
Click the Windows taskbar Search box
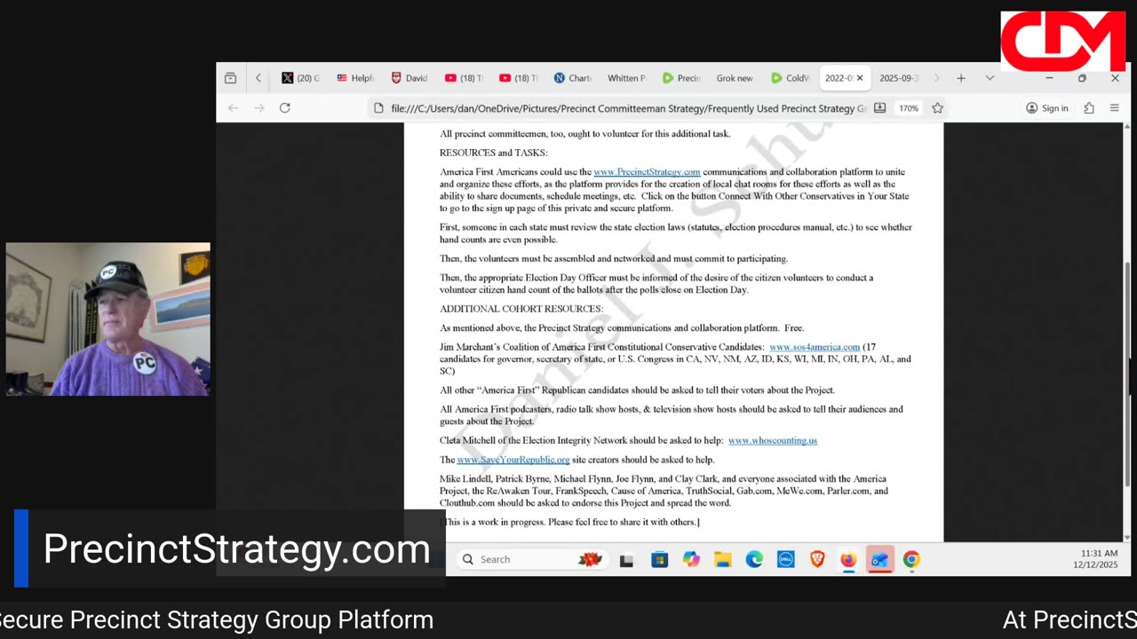(x=530, y=559)
